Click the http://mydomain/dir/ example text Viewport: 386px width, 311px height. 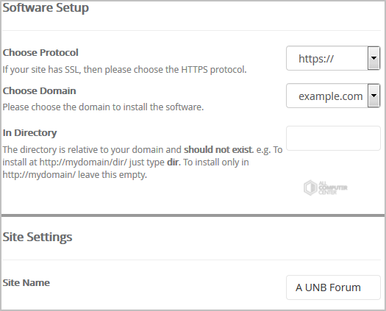[x=83, y=162]
